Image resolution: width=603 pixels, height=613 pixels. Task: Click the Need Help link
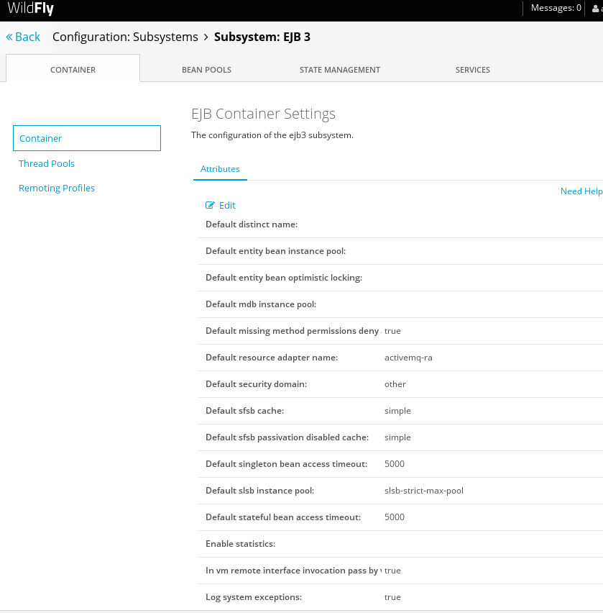click(x=581, y=191)
